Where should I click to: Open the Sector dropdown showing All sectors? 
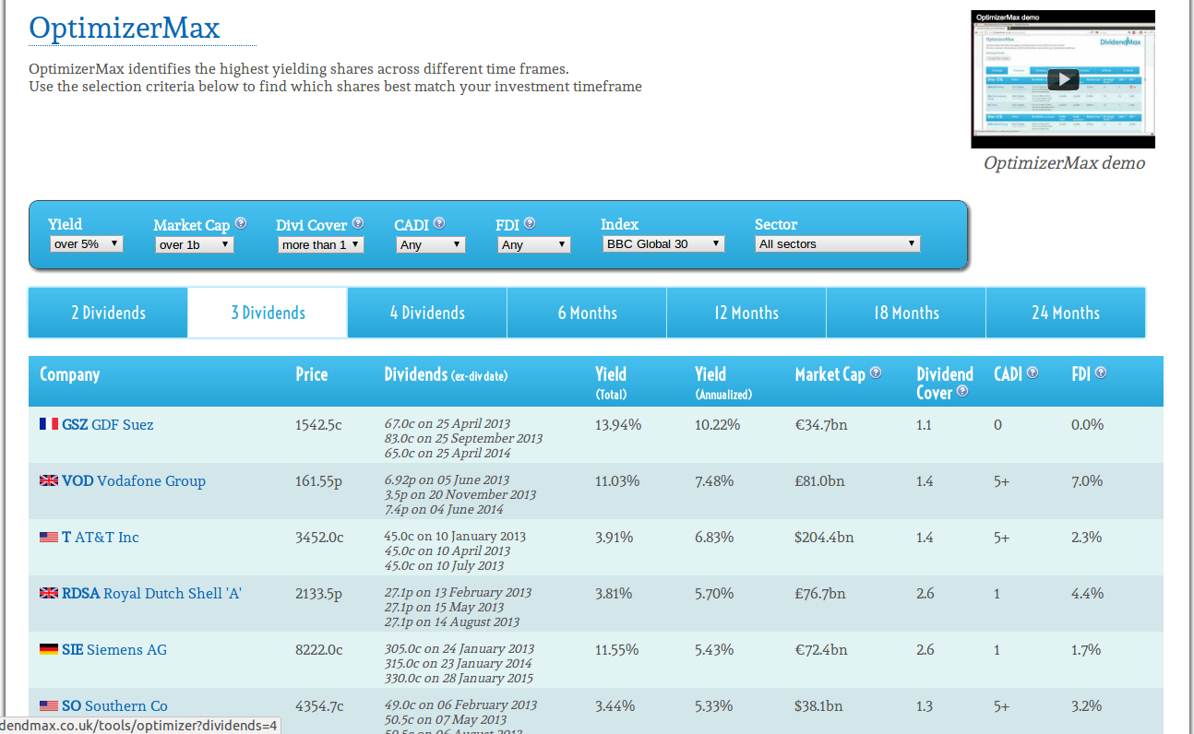pos(837,243)
